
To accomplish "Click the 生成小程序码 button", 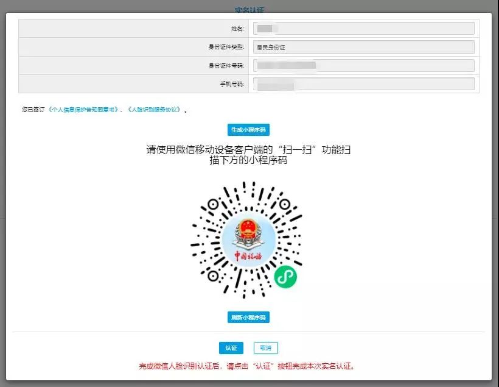I will point(248,130).
